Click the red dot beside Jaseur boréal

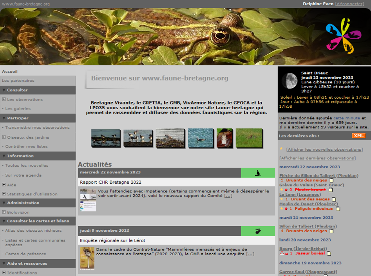click(x=286, y=254)
